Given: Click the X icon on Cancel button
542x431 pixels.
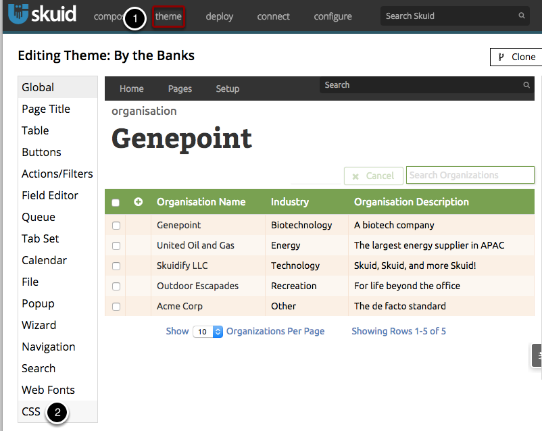Looking at the screenshot, I should click(x=355, y=176).
